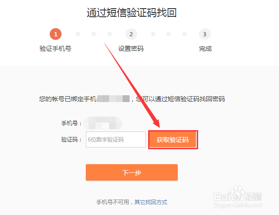Click the 下一步 button
The height and width of the screenshot is (215, 279).
132,172
